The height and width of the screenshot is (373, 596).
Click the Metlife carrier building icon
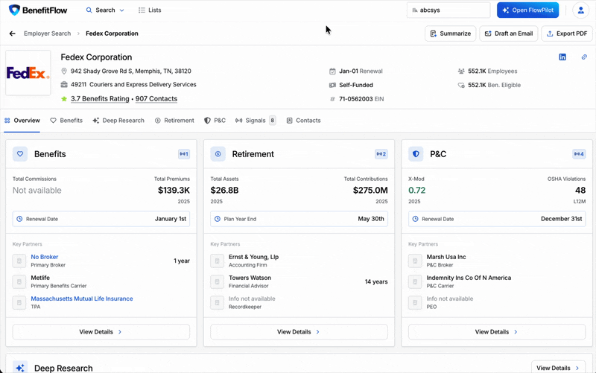[19, 282]
